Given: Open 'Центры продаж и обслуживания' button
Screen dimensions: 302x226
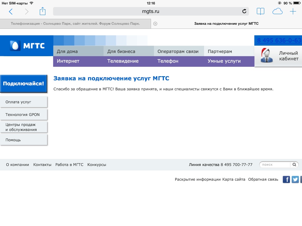Looking at the screenshot, I should click(24, 127).
